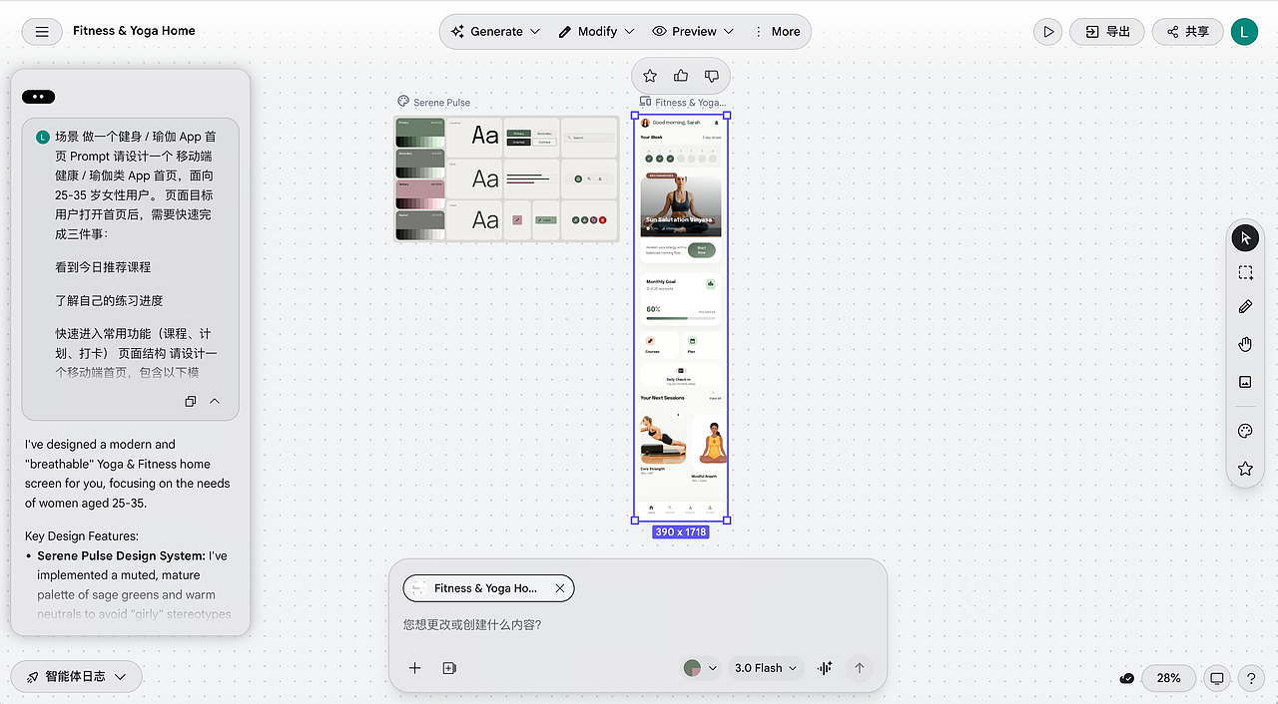Open the hamburger menu next to project title

point(41,31)
